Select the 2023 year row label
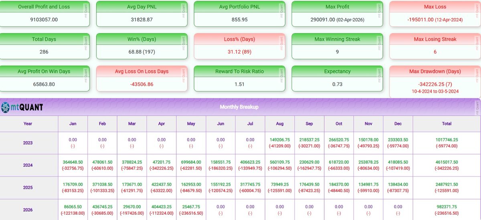This screenshot has height=220, width=481. coord(28,143)
